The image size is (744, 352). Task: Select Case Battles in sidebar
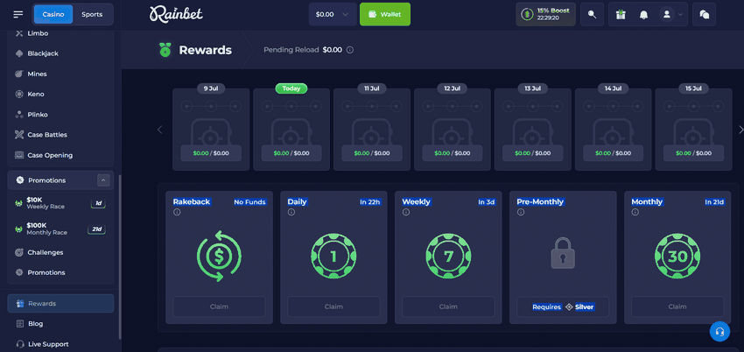tap(46, 135)
